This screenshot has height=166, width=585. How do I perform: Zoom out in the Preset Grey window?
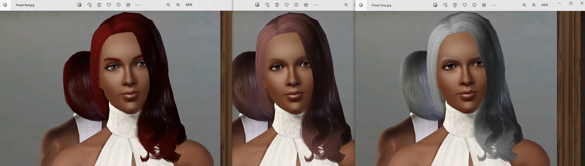coord(524,5)
